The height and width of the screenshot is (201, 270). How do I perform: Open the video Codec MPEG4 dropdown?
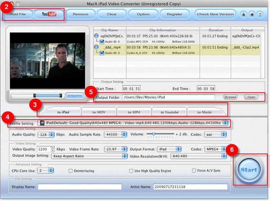[215, 149]
